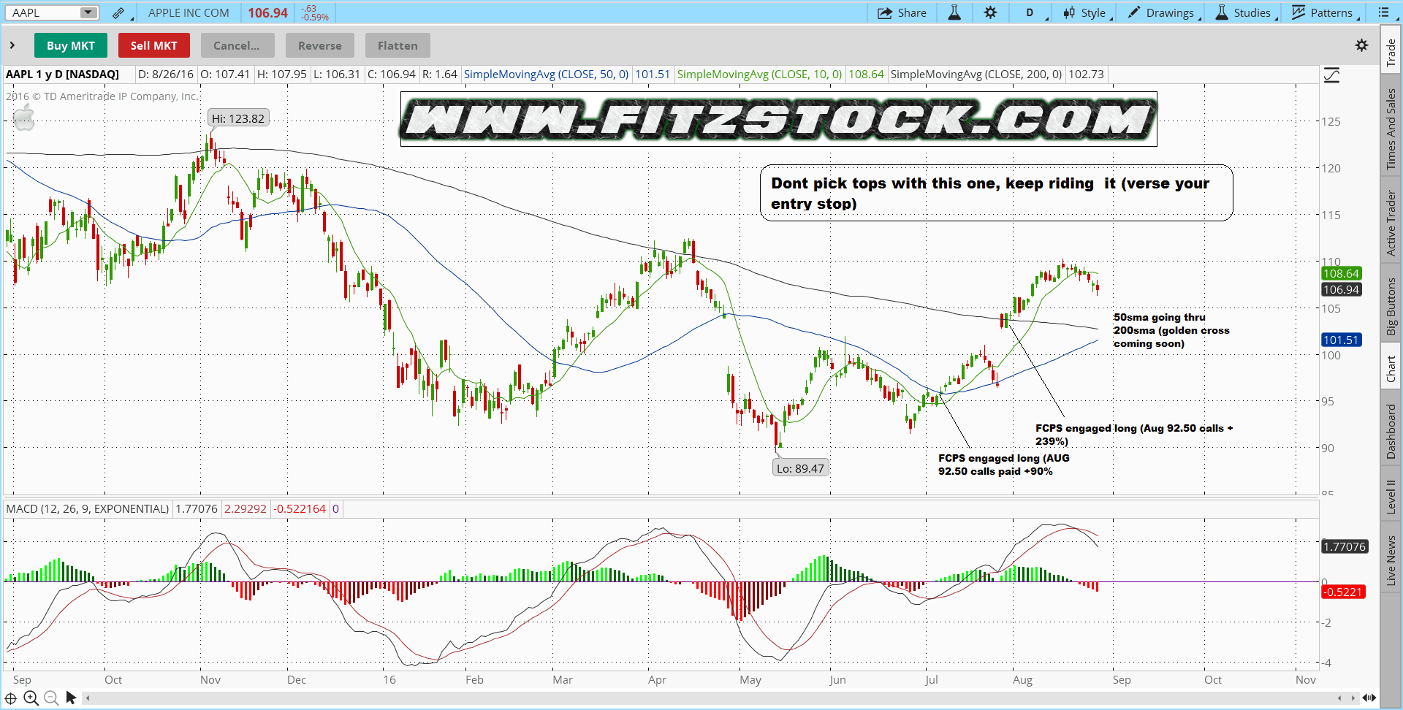Screen dimensions: 1403x710
Task: Open chart settings gear in top toolbar
Action: (x=990, y=13)
